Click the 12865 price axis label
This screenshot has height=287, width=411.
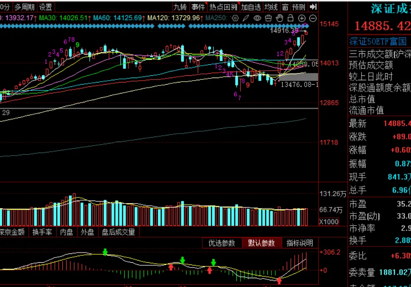pos(329,102)
